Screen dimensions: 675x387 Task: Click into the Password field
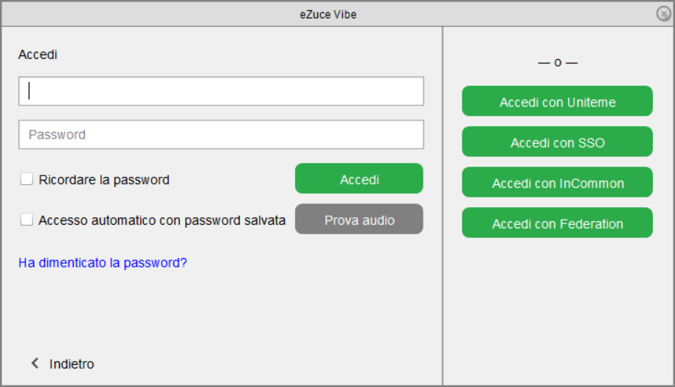(221, 135)
